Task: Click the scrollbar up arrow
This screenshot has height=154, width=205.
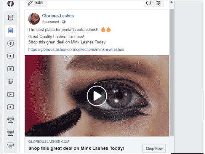Action: [x=171, y=2]
